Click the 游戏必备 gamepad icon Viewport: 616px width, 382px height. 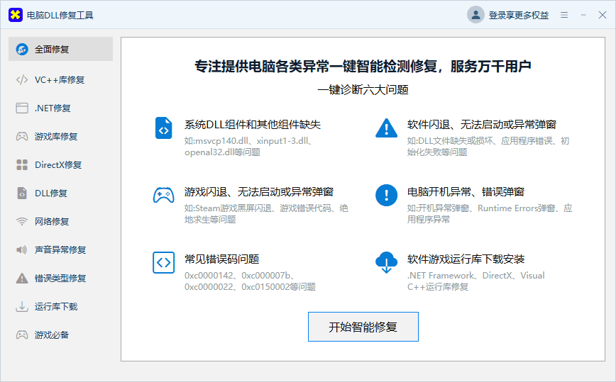tap(22, 335)
